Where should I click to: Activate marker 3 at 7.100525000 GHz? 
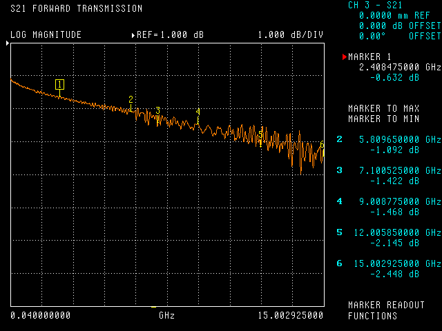pos(388,175)
